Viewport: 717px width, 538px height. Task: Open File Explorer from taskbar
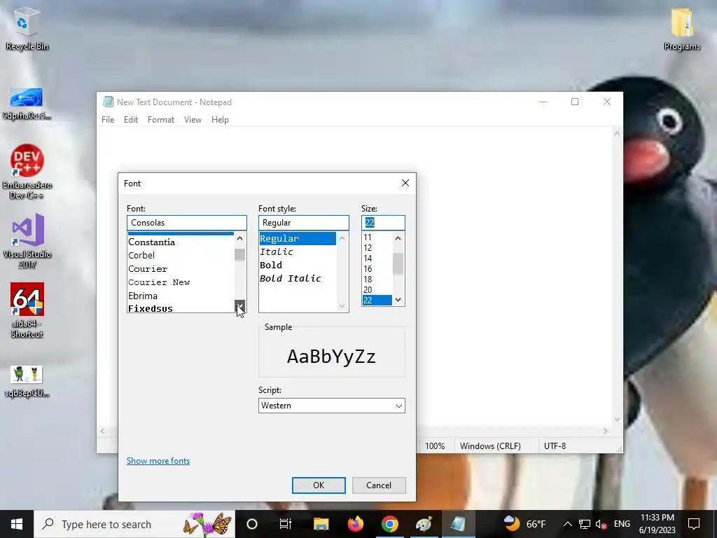pyautogui.click(x=321, y=524)
